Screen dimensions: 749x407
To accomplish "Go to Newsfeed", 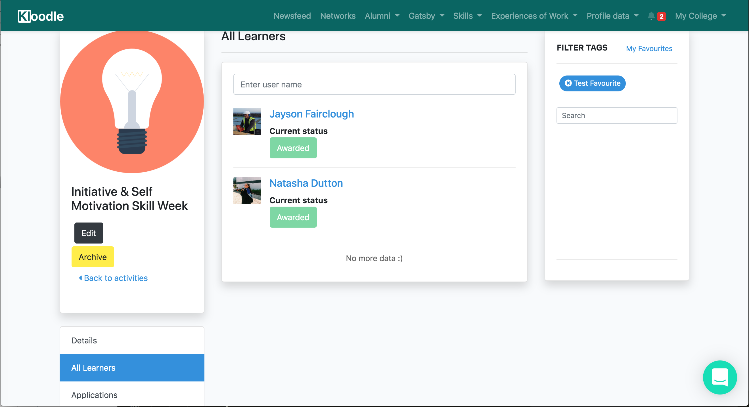I will (292, 16).
